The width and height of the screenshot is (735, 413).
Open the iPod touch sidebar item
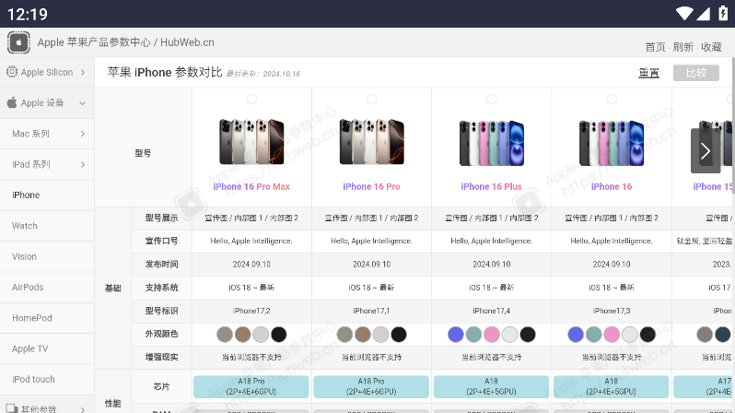point(47,379)
